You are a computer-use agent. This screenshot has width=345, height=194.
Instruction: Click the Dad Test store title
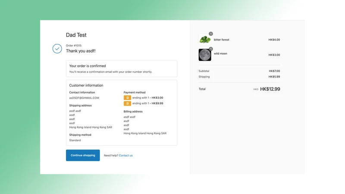[76, 35]
